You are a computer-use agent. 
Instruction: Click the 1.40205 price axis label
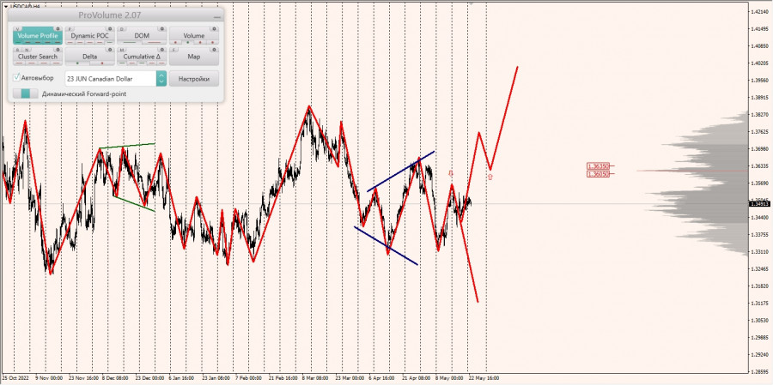click(x=758, y=63)
